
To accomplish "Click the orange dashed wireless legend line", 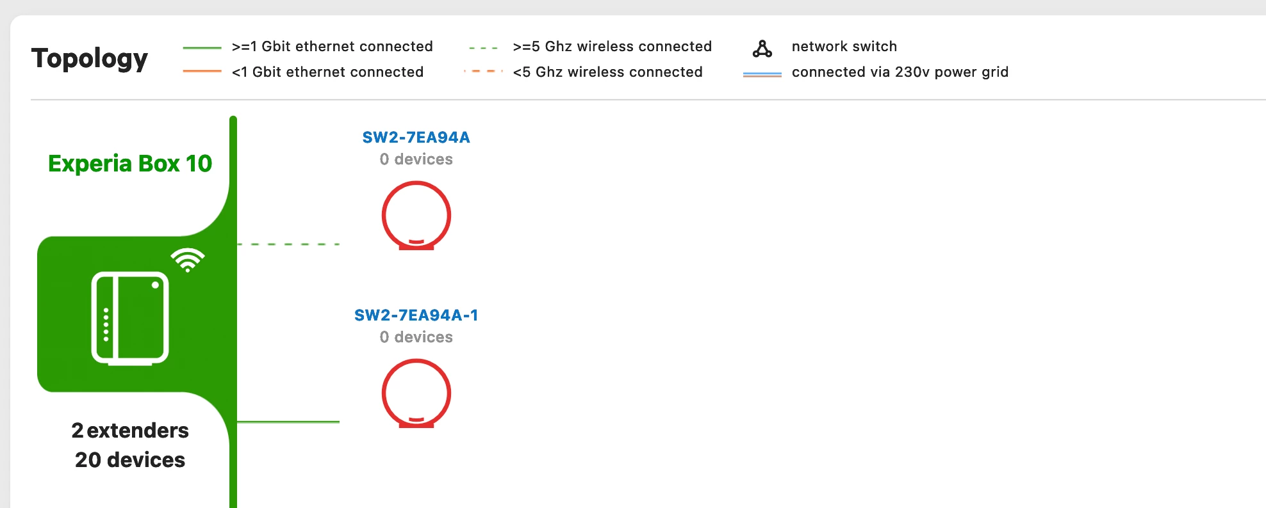I will [483, 71].
